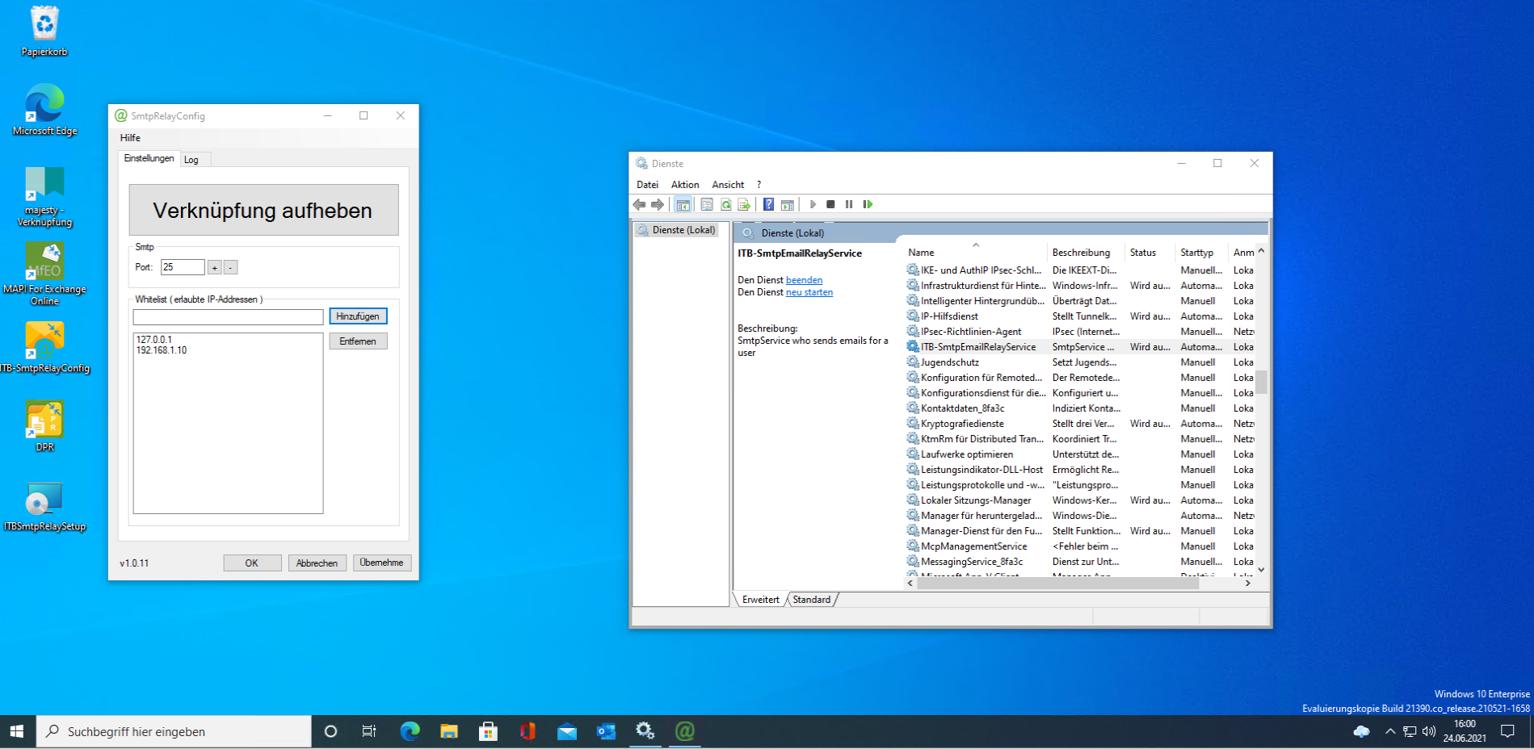Open the Aktion menu
Image resolution: width=1534 pixels, height=749 pixels.
684,185
